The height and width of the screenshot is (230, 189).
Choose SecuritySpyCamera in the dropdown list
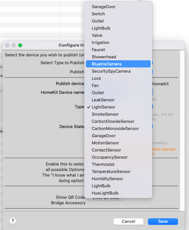(118, 71)
